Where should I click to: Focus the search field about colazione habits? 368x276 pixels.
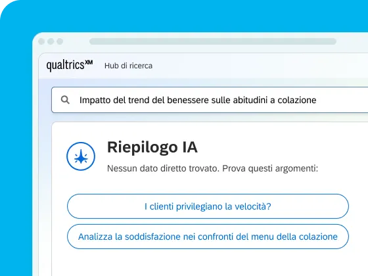point(210,100)
